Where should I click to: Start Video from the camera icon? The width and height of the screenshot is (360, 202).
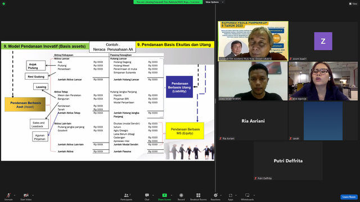(x=26, y=196)
